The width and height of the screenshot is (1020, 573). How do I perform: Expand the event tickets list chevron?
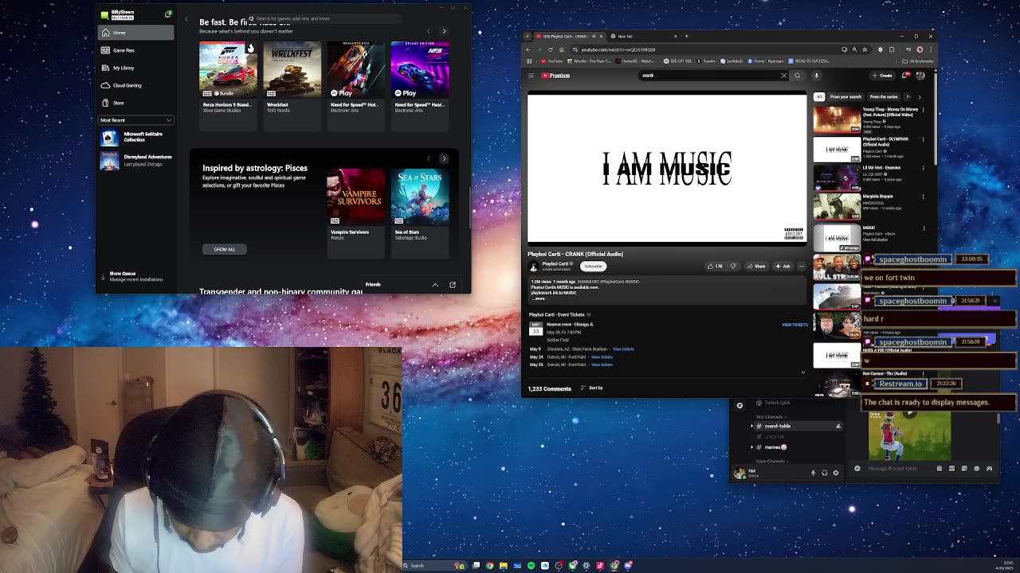coord(802,372)
